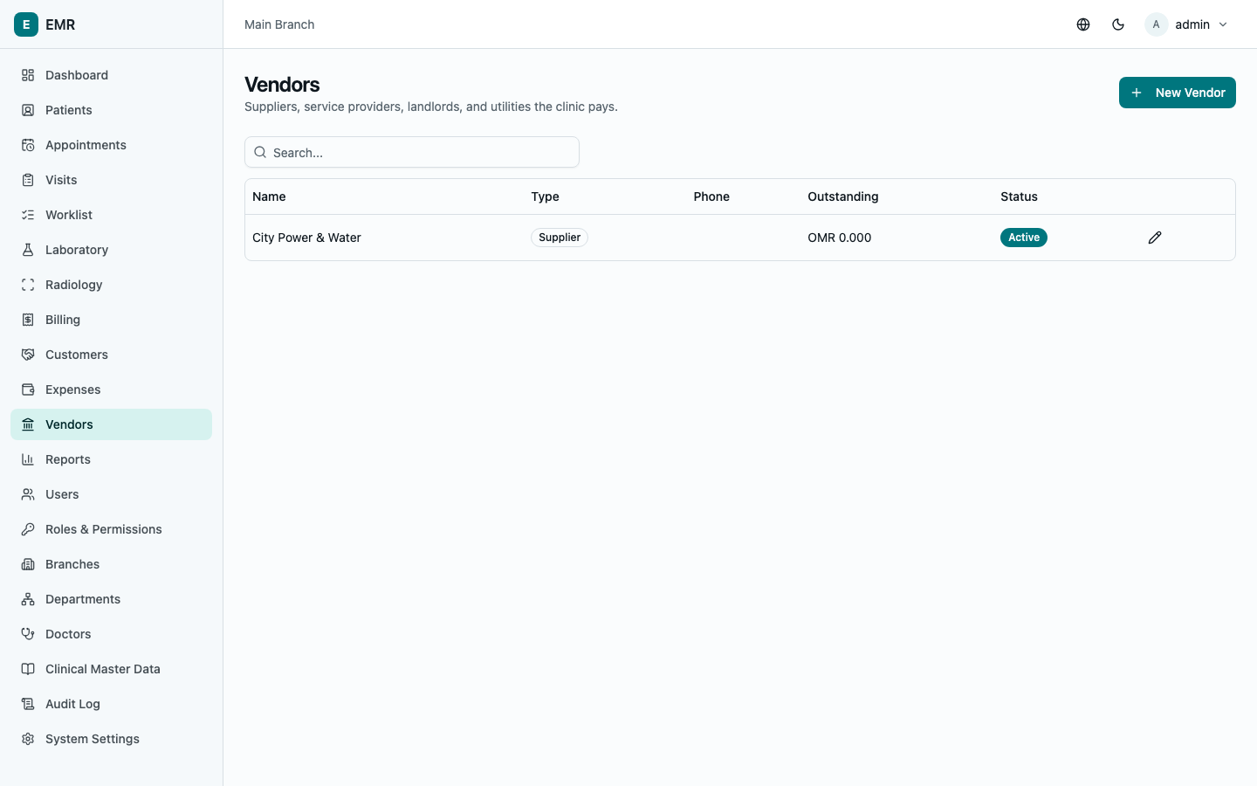This screenshot has width=1257, height=786.
Task: Click the admin avatar circle
Action: pyautogui.click(x=1157, y=24)
